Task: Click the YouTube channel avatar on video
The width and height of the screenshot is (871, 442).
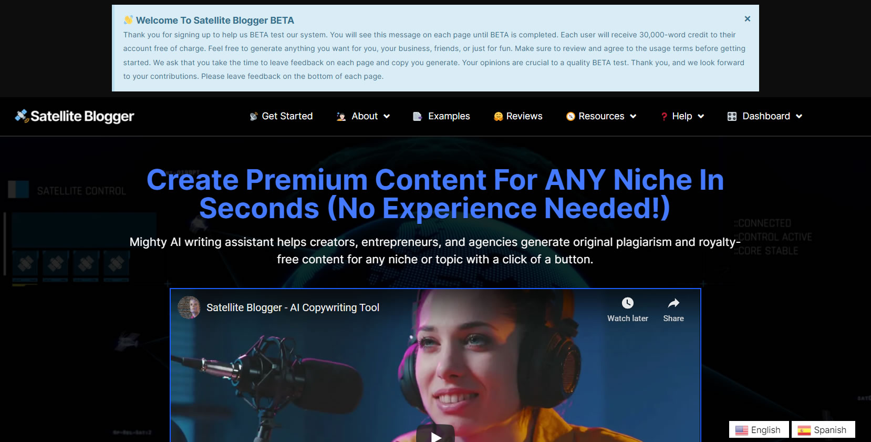Action: pos(189,307)
